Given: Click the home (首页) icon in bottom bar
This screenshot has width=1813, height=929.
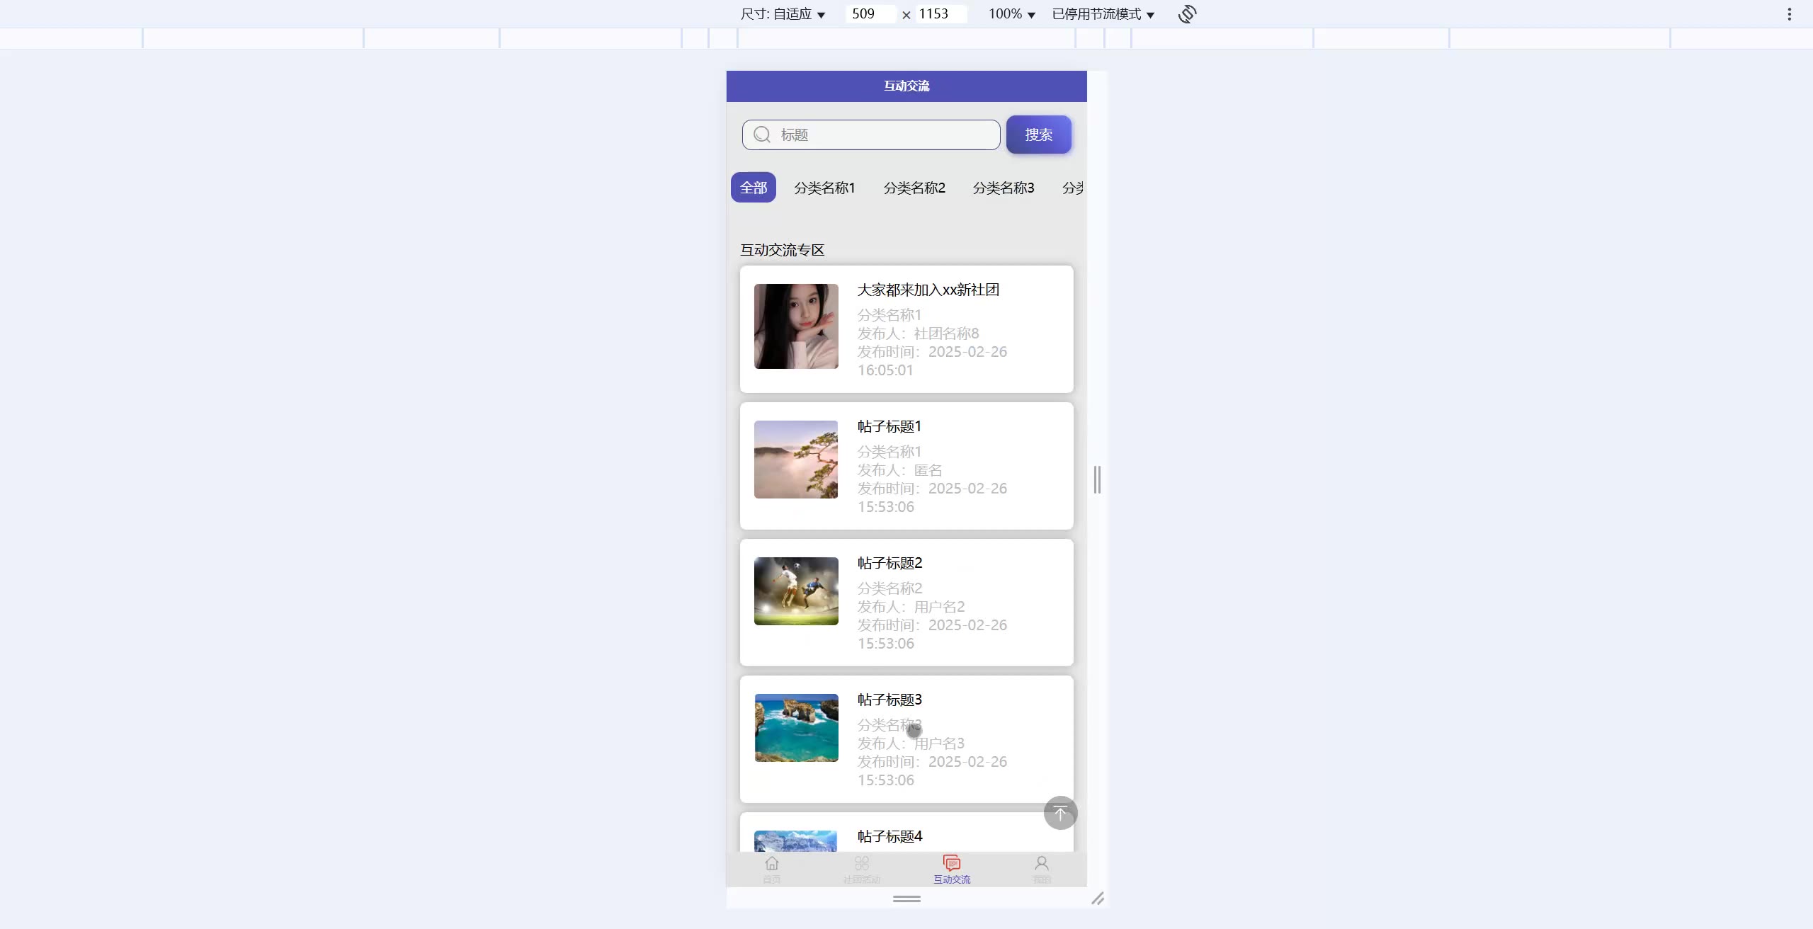Looking at the screenshot, I should [772, 864].
